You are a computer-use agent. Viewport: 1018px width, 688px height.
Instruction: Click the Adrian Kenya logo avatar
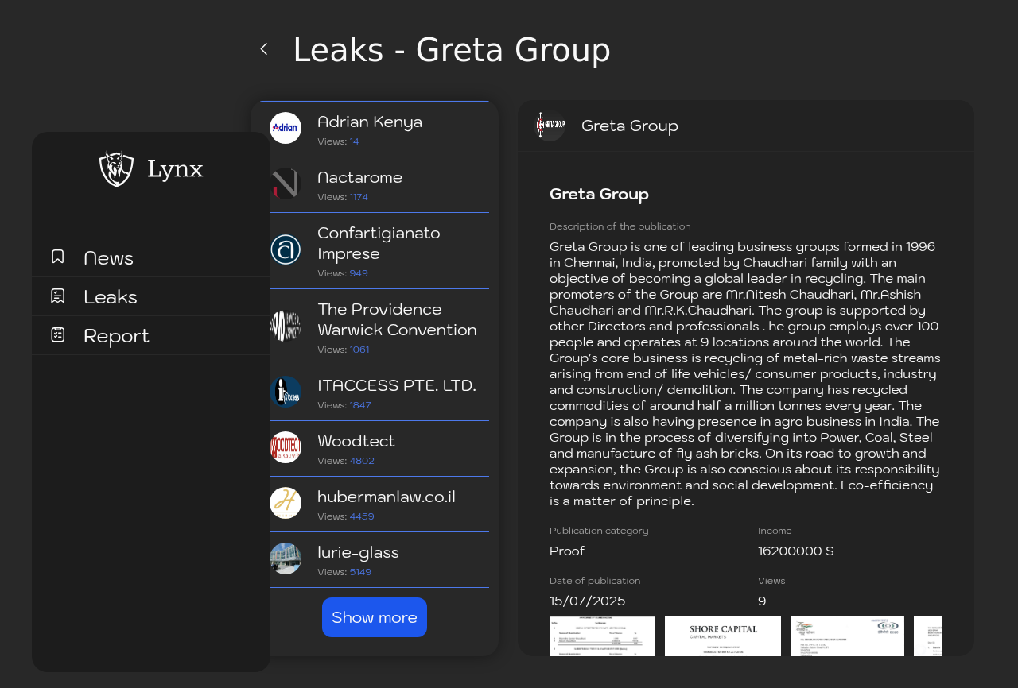286,128
